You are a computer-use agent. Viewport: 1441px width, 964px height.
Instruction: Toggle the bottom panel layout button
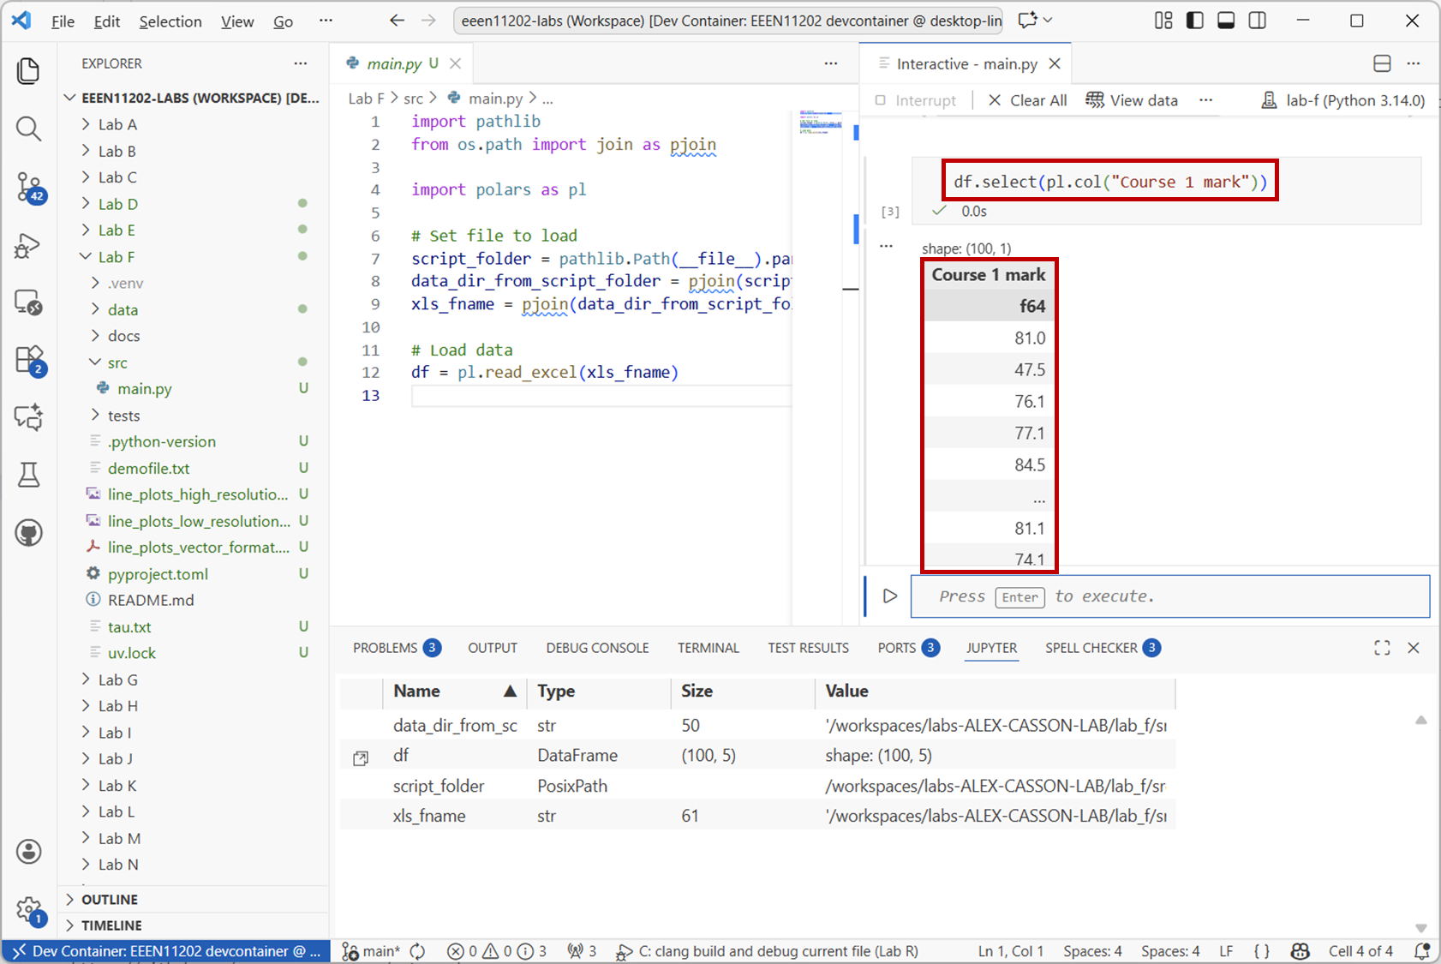(1226, 21)
